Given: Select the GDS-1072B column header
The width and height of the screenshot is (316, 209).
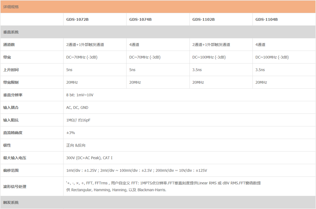Looking at the screenshot, I should 77,19.
